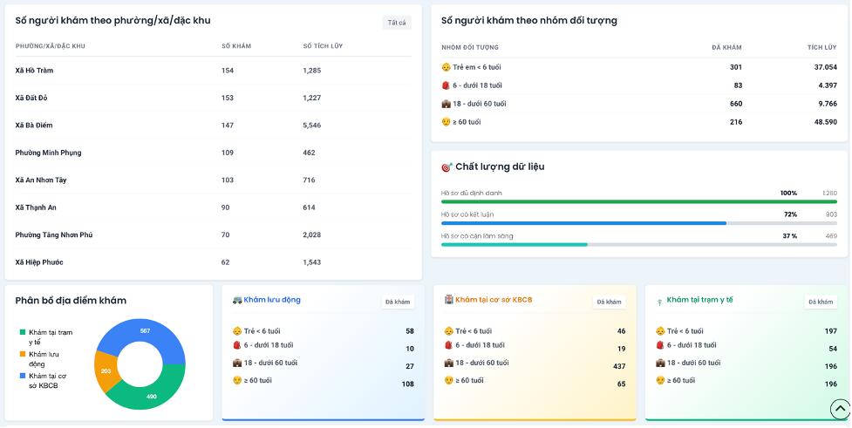852x428 pixels.
Task: Click the ambulance icon beside Khám lưu động
Action: click(x=237, y=300)
